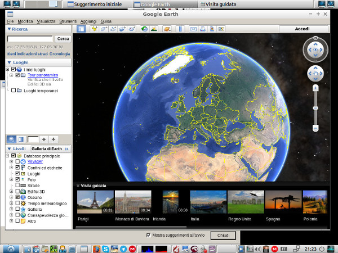This screenshot has width=338, height=253.
Task: Enable Edifici 3D layer checkbox
Action: click(17, 191)
